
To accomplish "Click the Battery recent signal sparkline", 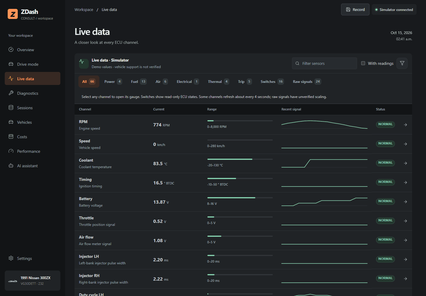I will (x=324, y=202).
